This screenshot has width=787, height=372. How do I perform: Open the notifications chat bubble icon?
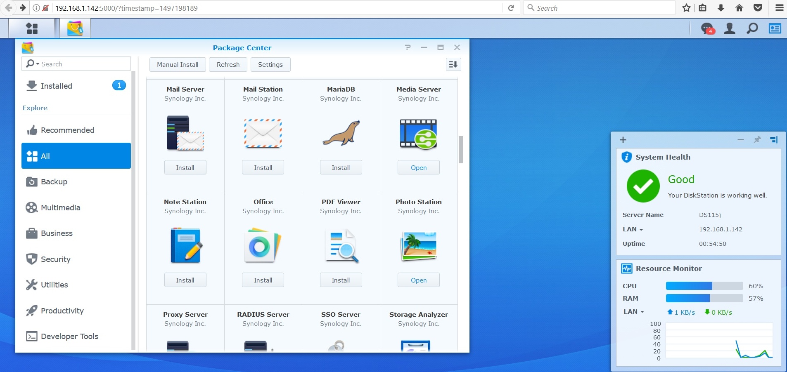pos(707,28)
